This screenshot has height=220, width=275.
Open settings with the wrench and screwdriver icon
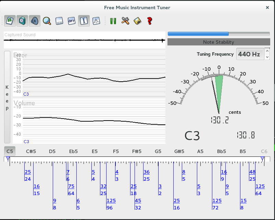(125, 21)
